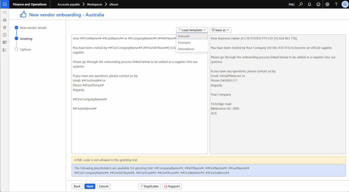Select the Greeting wizard step
Screen dimensions: 349x192
[26, 39]
